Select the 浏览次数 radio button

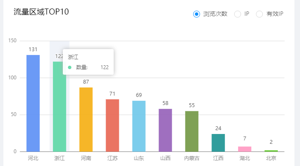point(197,14)
